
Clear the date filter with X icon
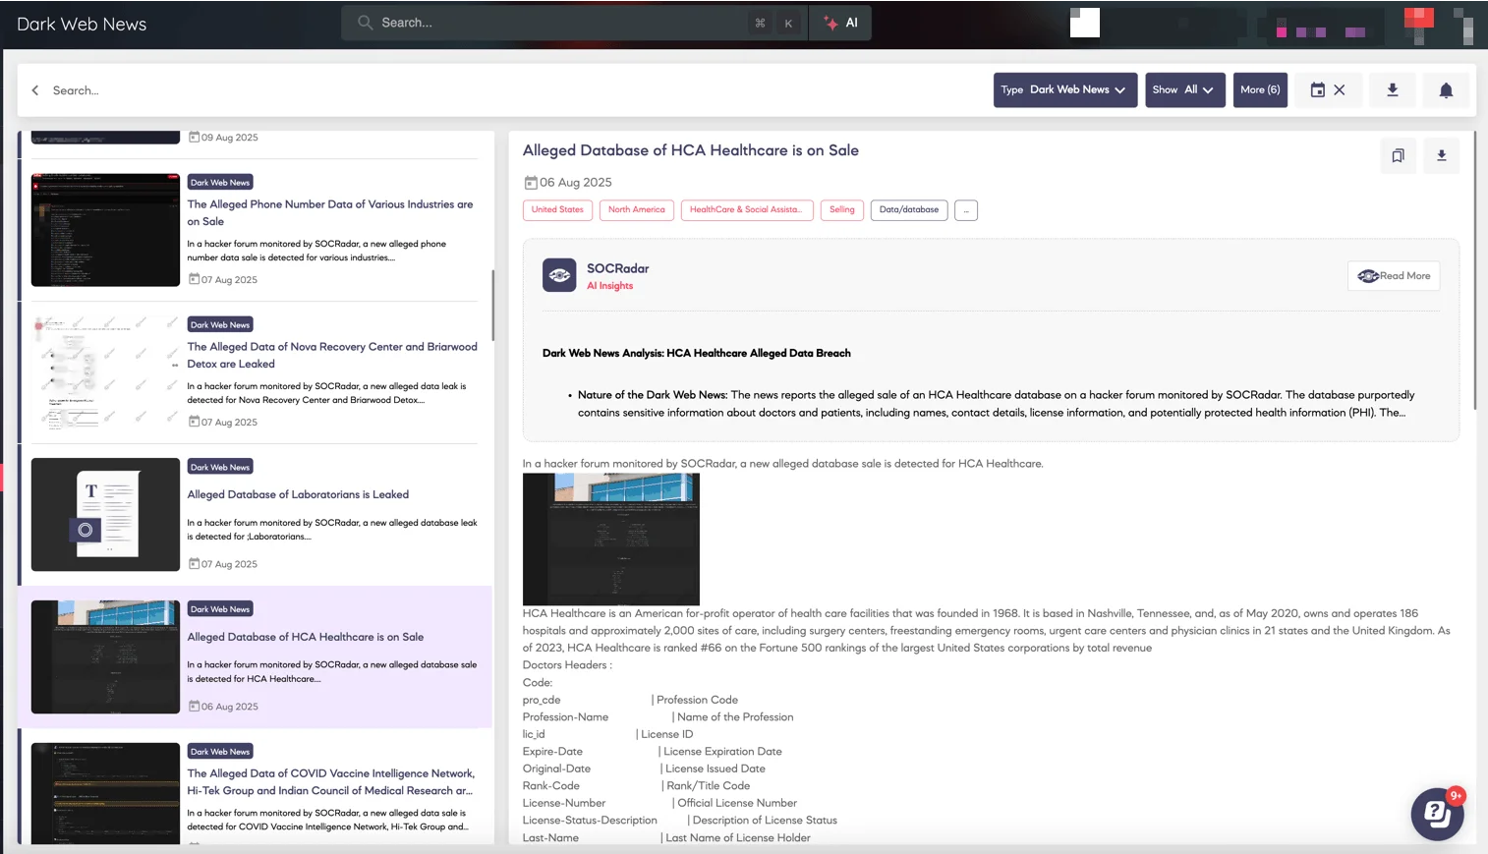pos(1340,89)
